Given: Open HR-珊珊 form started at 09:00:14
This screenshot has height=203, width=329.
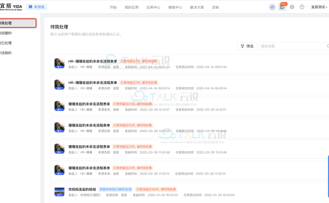Looking at the screenshot, I should [92, 83].
